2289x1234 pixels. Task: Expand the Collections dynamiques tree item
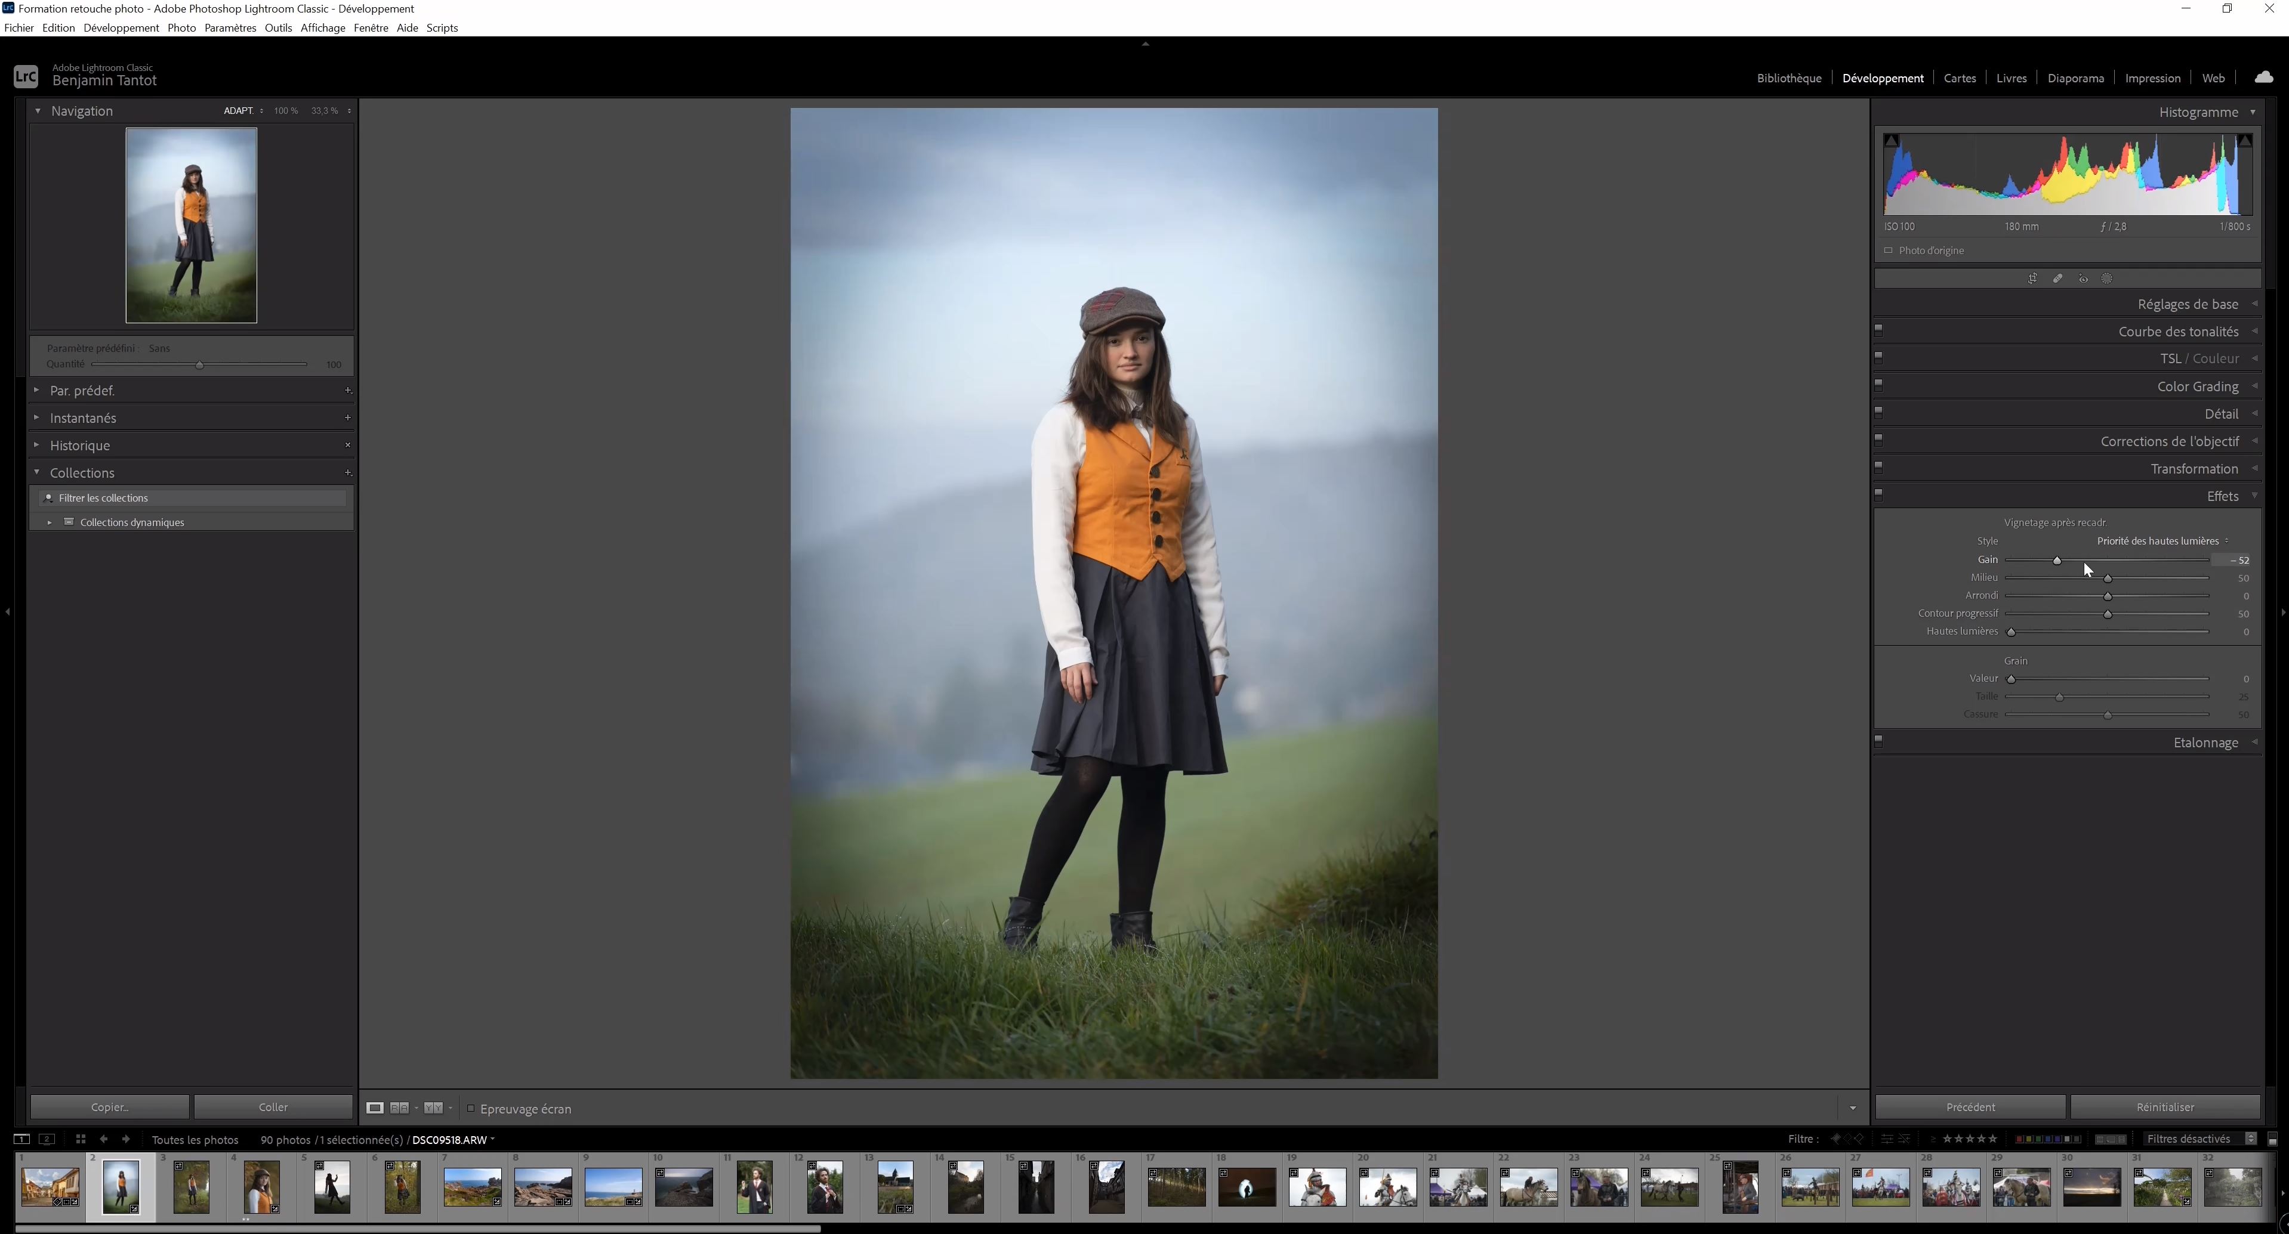click(49, 522)
